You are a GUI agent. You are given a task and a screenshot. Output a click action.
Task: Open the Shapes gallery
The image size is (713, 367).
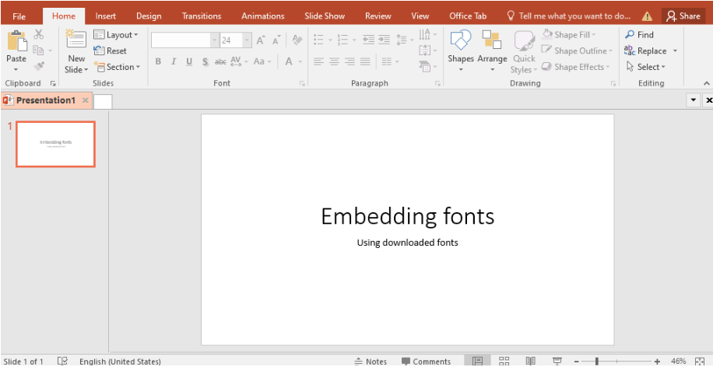[461, 51]
